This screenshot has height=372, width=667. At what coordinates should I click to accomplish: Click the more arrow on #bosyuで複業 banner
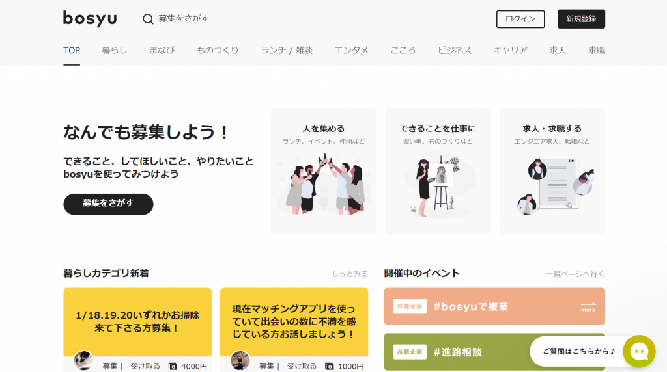pos(588,306)
